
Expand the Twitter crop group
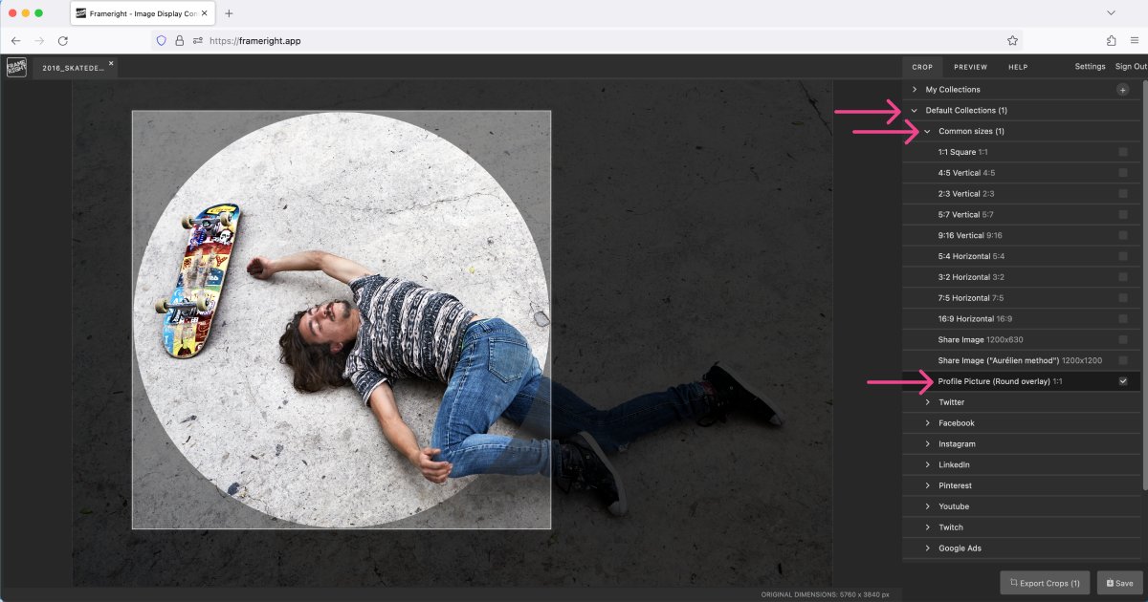coord(926,401)
